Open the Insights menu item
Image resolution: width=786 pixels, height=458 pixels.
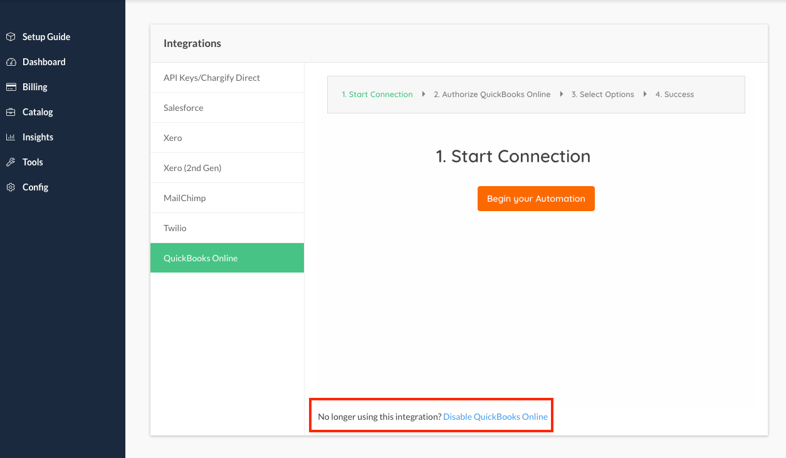tap(38, 137)
